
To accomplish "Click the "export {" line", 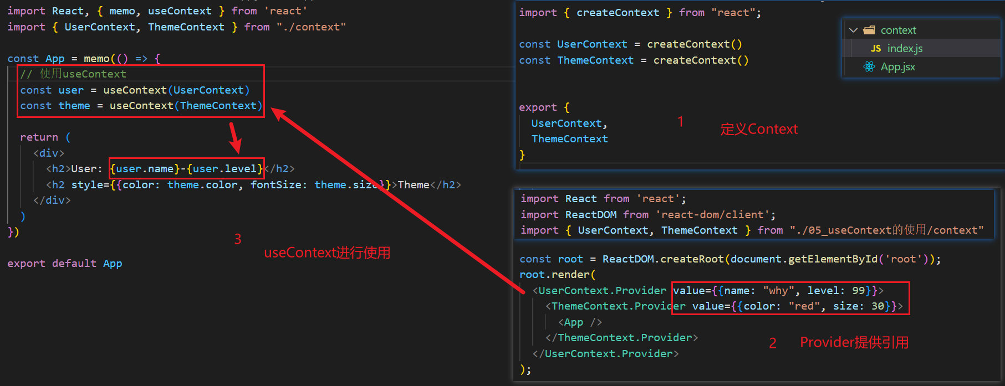I will point(544,107).
